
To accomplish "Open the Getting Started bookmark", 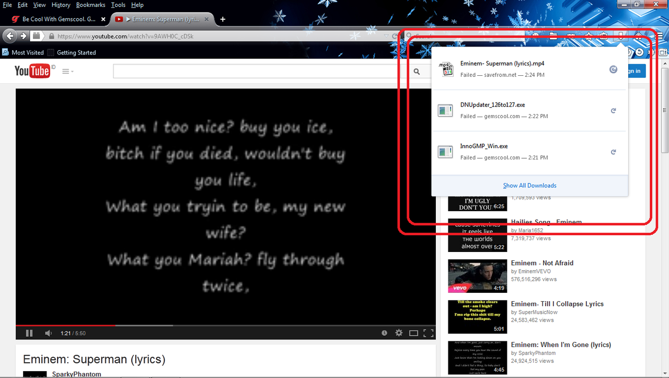I will 72,52.
